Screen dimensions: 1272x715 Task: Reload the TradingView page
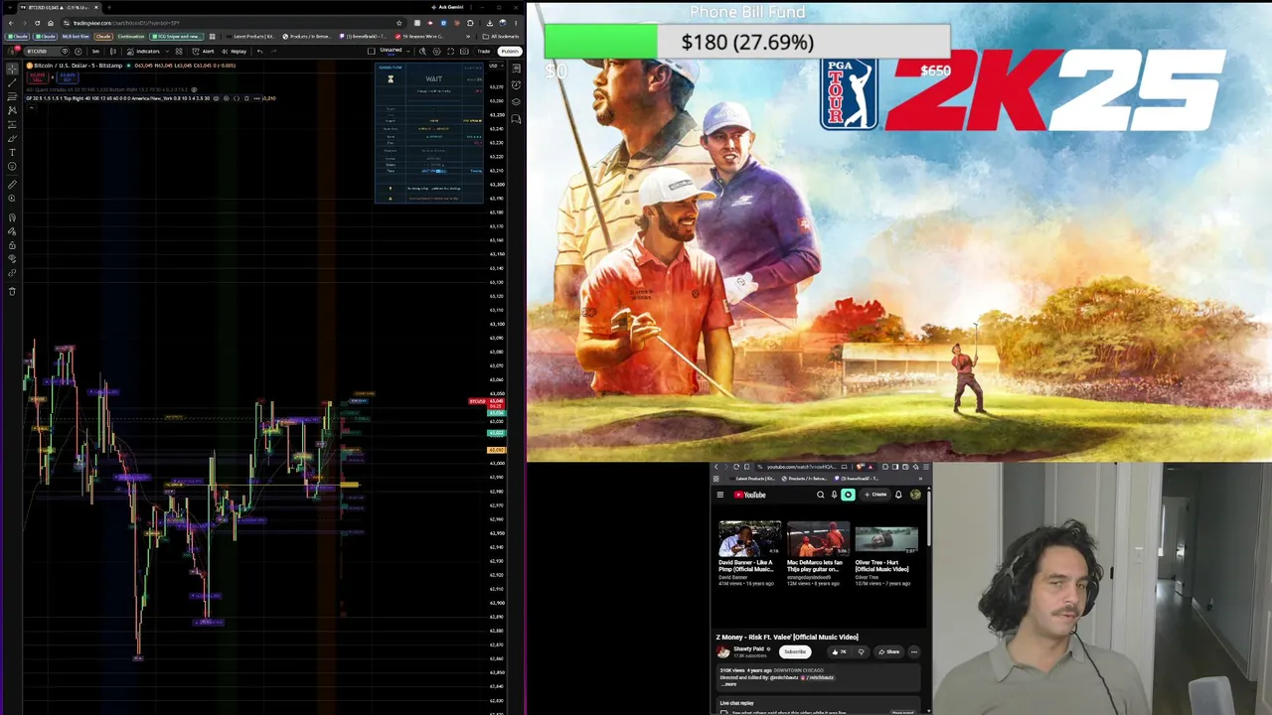pyautogui.click(x=37, y=23)
